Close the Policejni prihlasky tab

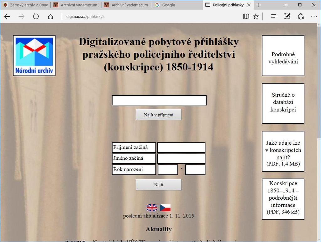(249, 5)
